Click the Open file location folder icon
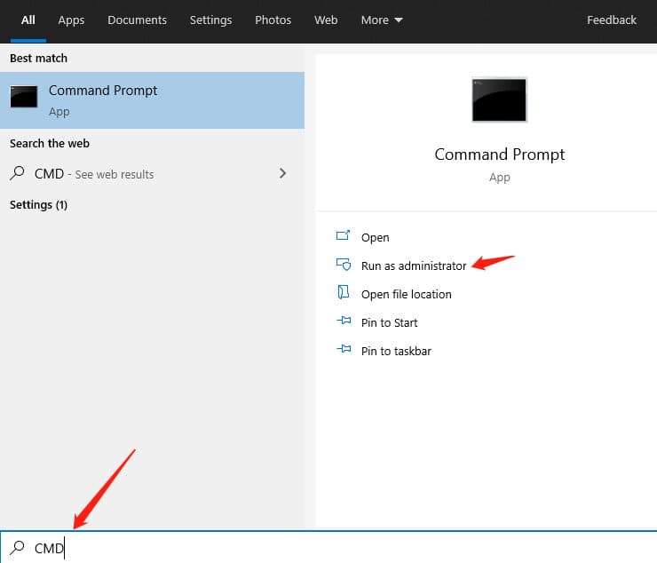657x563 pixels. 344,292
